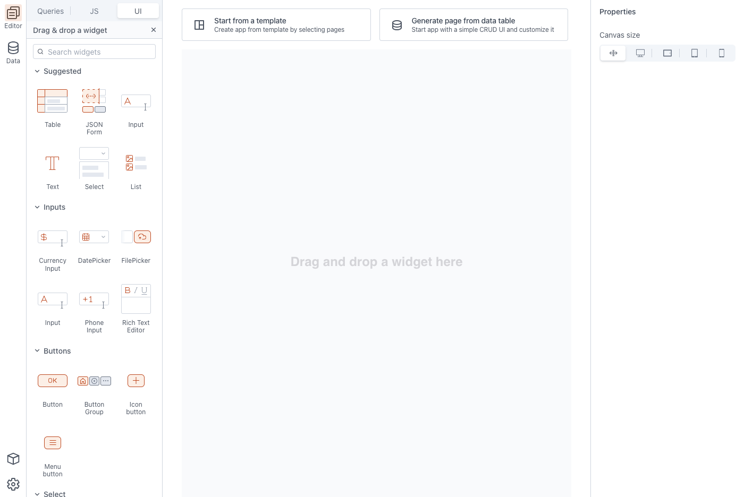Click Start from a template
The width and height of the screenshot is (744, 497).
[x=276, y=25]
